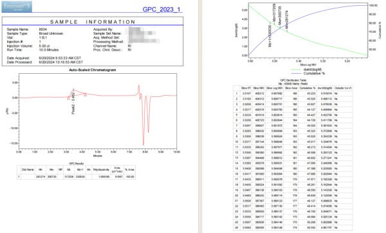This screenshot has height=233, width=386.
Task: Select row 26 in the GPC Distribution Table
Action: (293, 228)
